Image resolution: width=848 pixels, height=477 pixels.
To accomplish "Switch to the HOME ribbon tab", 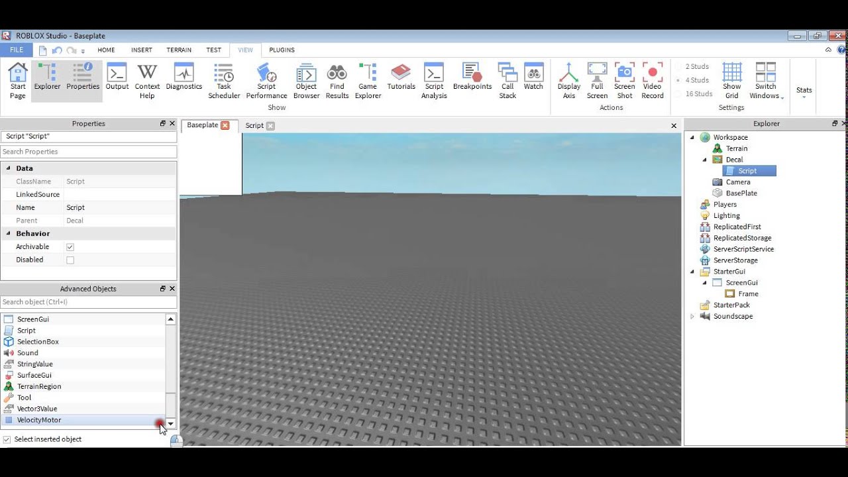I will tap(106, 50).
